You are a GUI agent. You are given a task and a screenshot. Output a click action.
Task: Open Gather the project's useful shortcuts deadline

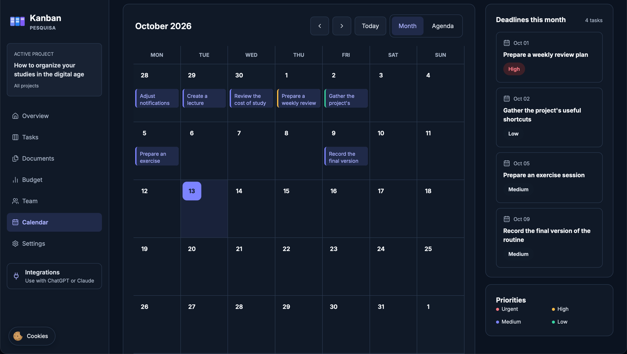549,117
